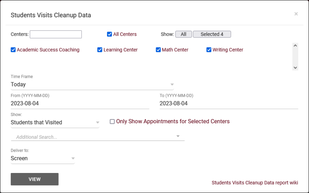Open the Time Frame dropdown
309x193 pixels.
[x=92, y=84]
